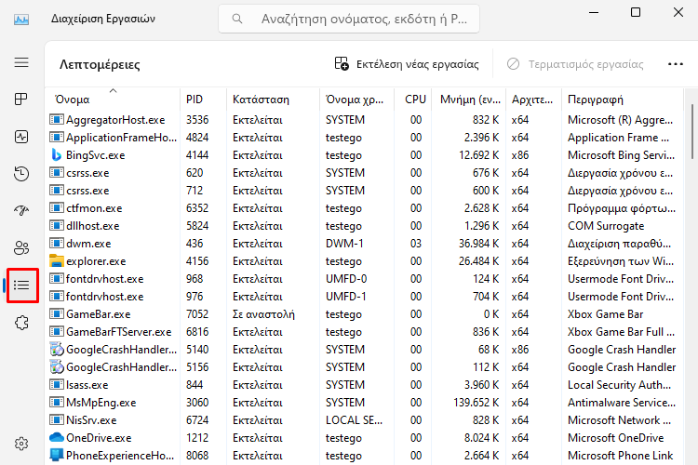Click the lsass.exe process icon

click(x=57, y=384)
